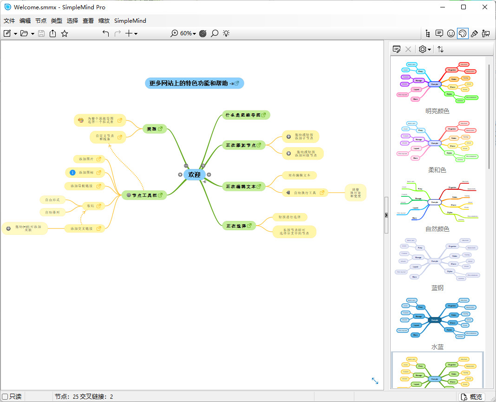Click the style panel vertical scrollbar

click(489, 117)
